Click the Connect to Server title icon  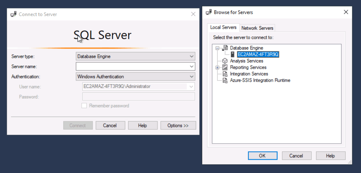click(x=13, y=14)
